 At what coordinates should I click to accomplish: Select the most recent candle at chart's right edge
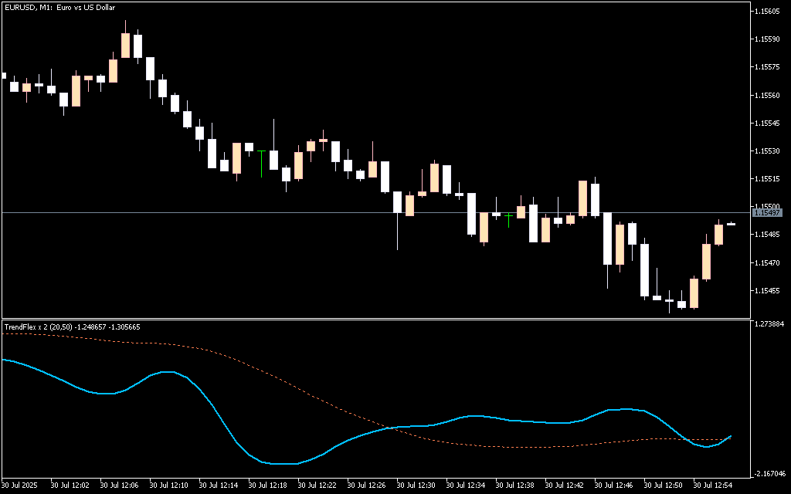pos(731,224)
